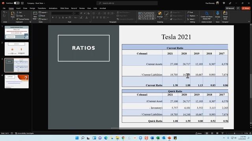Switch to the Slide Show tab
252x141 pixels.
pos(64,8)
